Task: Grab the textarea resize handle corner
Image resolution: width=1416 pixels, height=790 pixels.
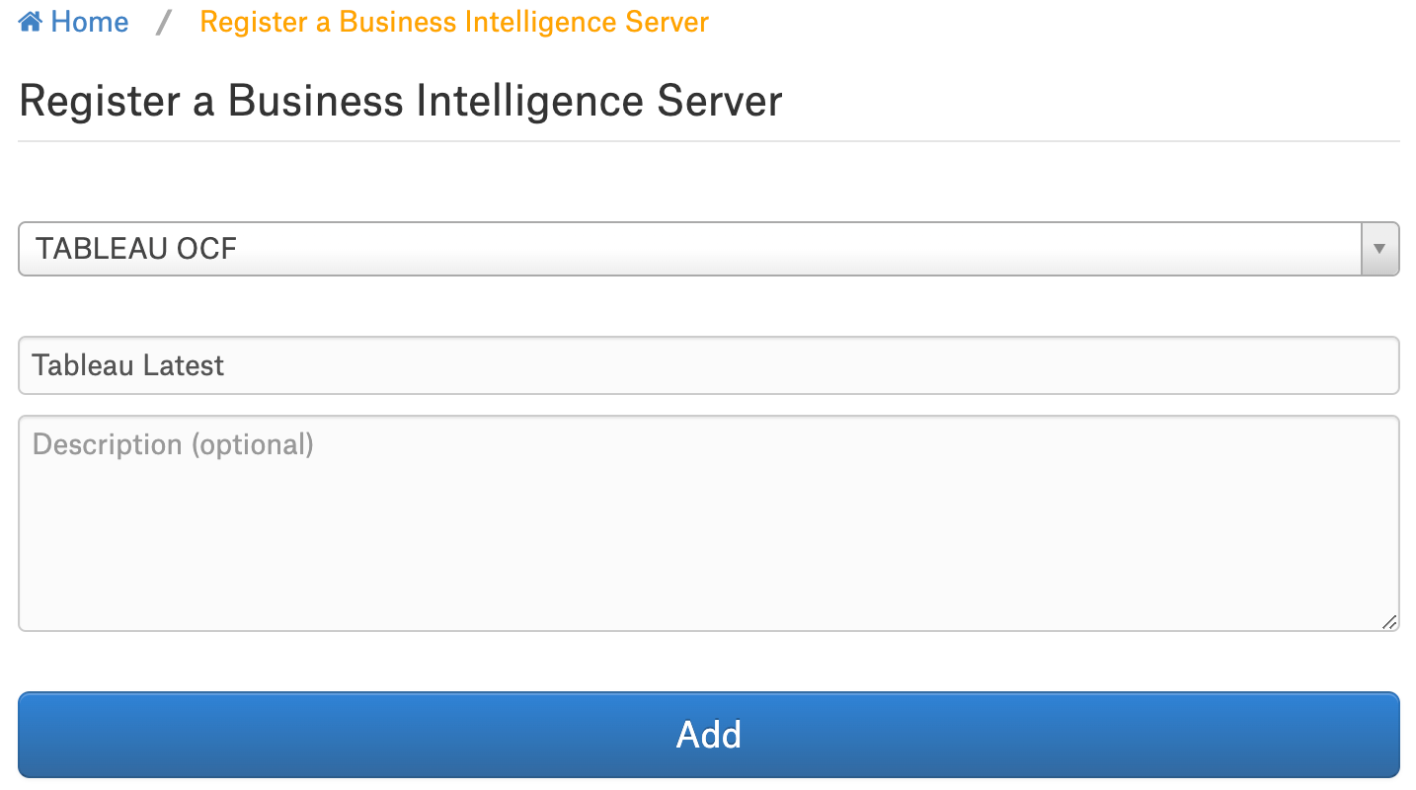Action: tap(1388, 621)
